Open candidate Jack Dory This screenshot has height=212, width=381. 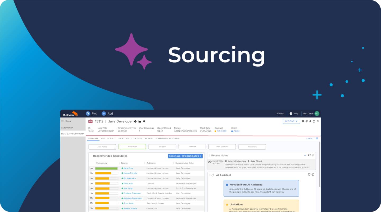point(128,168)
